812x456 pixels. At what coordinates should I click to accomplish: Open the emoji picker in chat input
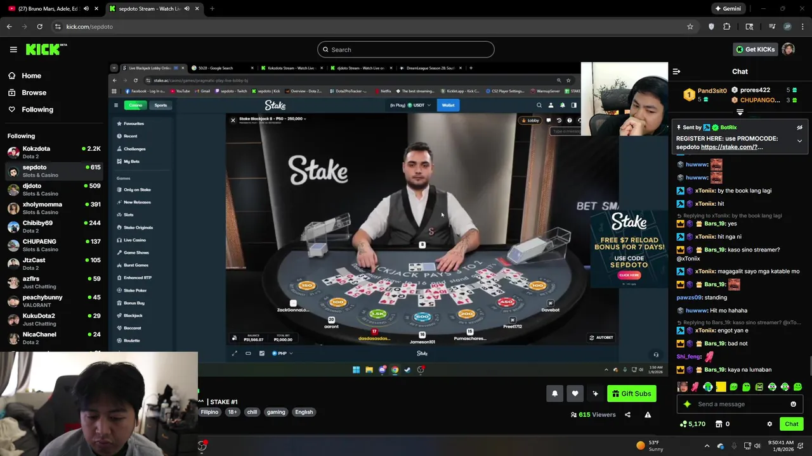793,404
